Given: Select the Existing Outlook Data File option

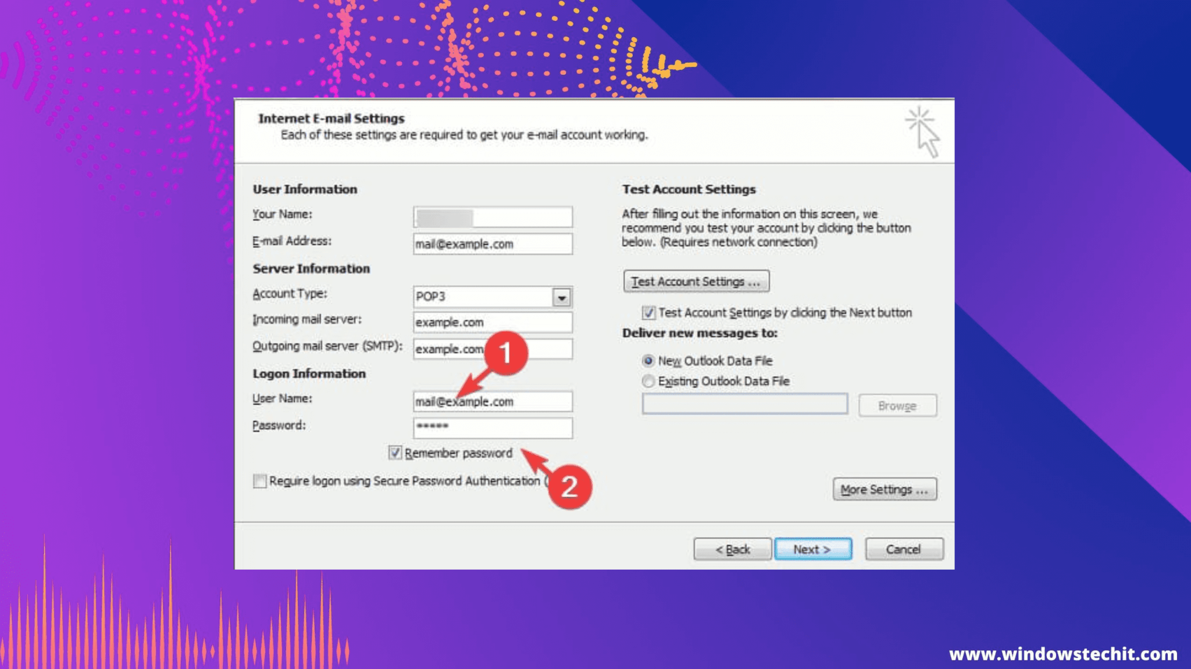Looking at the screenshot, I should [x=647, y=381].
